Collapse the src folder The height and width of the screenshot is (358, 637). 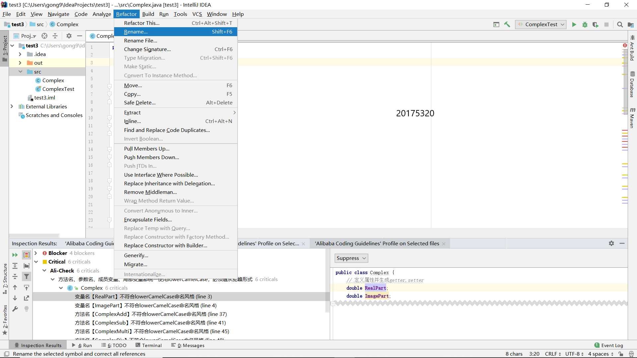tap(20, 72)
